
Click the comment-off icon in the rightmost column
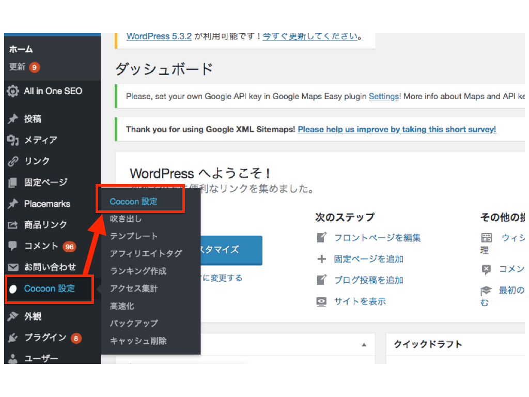486,269
